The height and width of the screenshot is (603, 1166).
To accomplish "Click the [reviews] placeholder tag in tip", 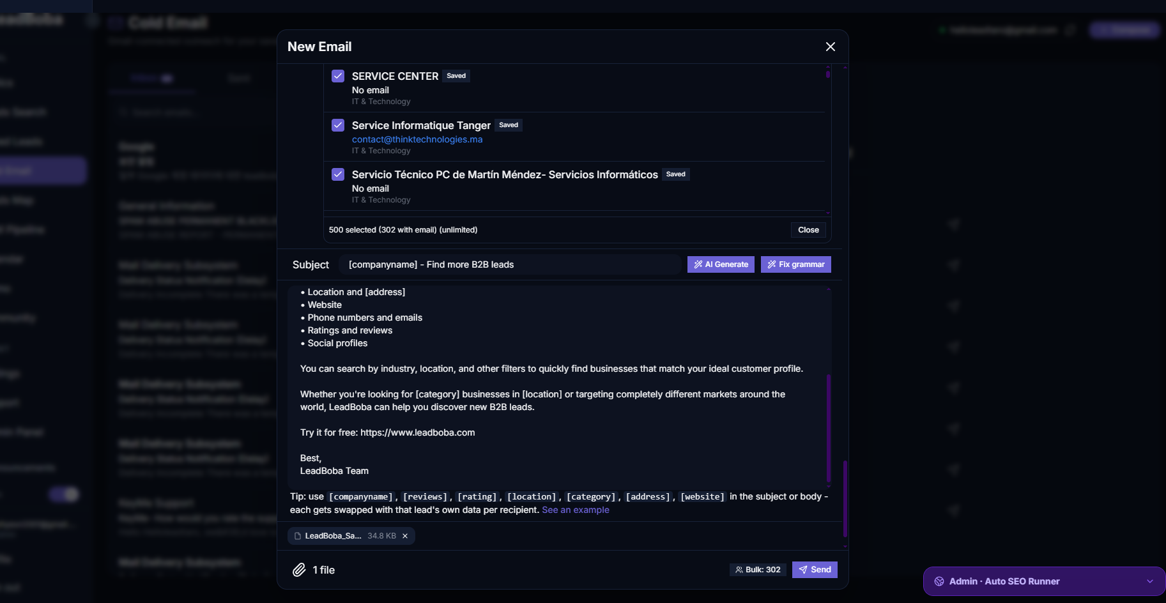I will pos(425,497).
